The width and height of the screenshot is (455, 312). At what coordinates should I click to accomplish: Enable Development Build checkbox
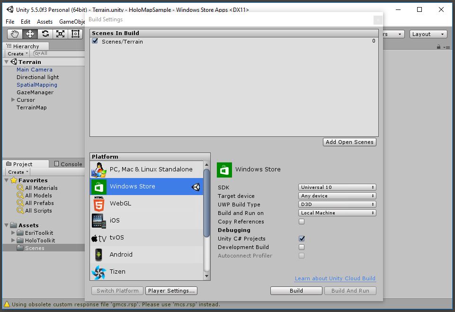tap(302, 247)
